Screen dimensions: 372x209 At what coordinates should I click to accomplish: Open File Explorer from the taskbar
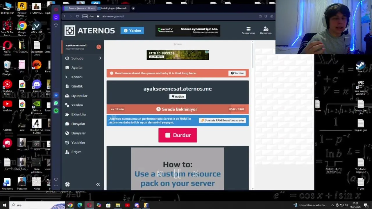118,205
